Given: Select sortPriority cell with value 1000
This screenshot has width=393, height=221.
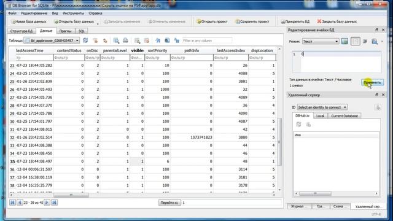Looking at the screenshot, I should point(157,89).
